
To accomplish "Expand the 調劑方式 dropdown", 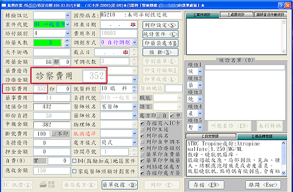I will click(x=135, y=43).
